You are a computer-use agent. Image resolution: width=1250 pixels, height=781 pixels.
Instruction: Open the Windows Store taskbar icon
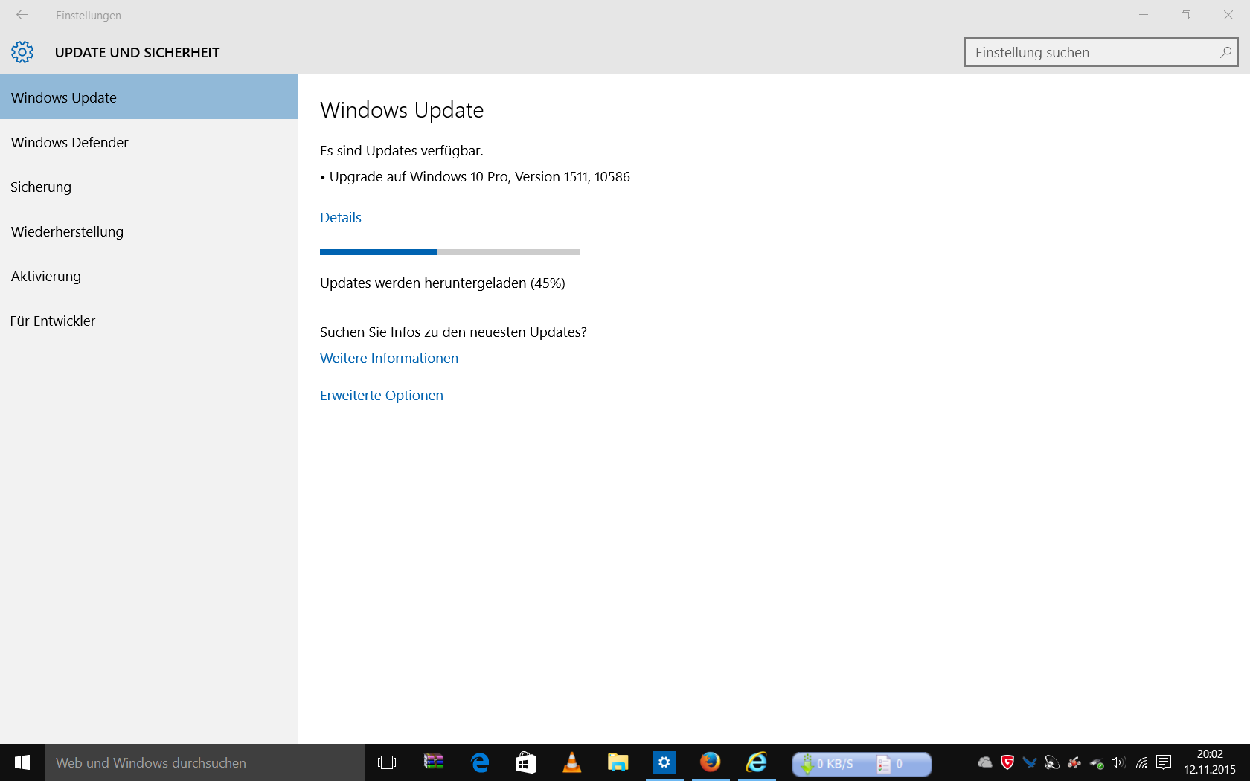pos(526,762)
